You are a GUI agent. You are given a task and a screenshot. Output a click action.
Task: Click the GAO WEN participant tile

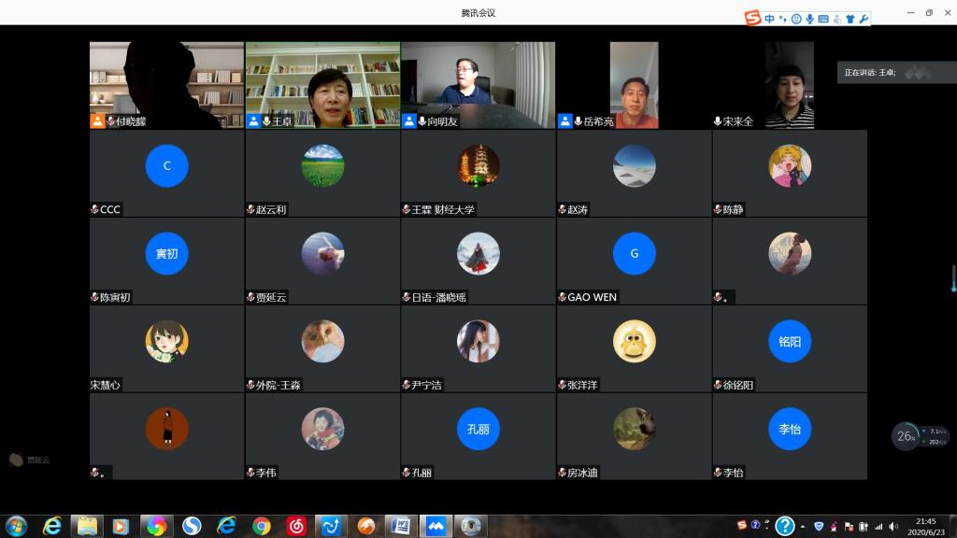634,261
